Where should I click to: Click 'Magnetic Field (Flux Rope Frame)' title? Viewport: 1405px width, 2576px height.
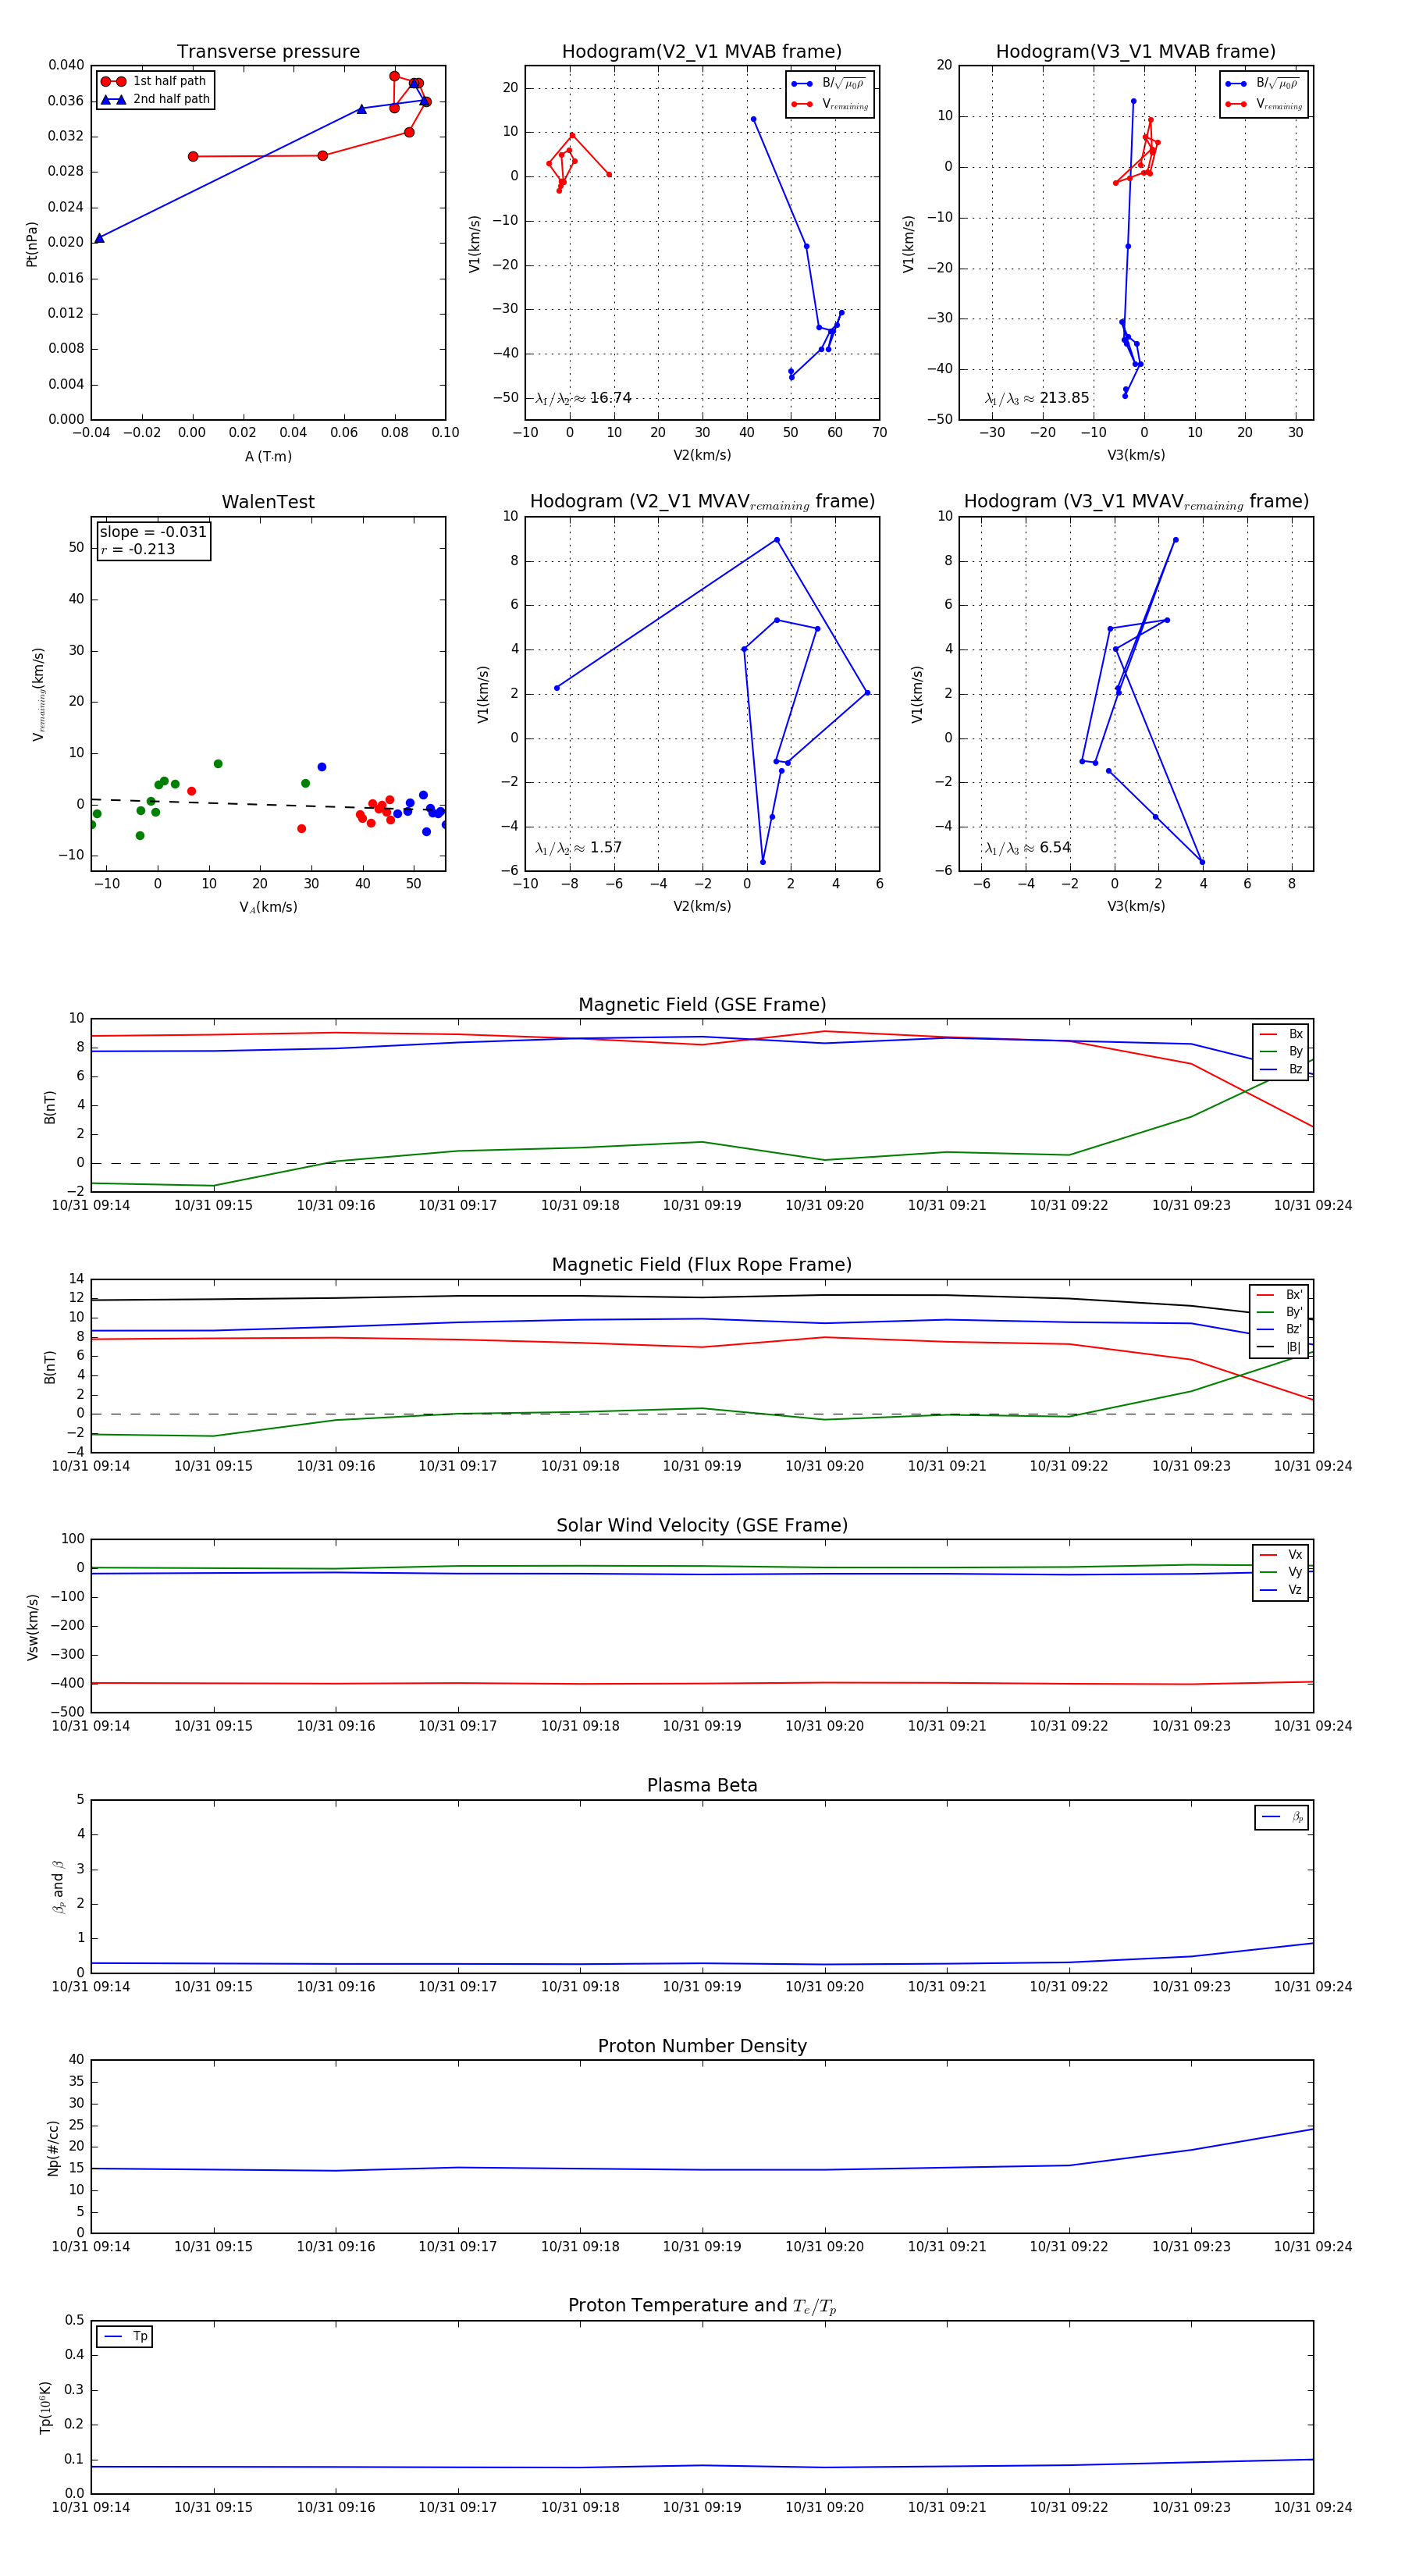click(702, 1265)
